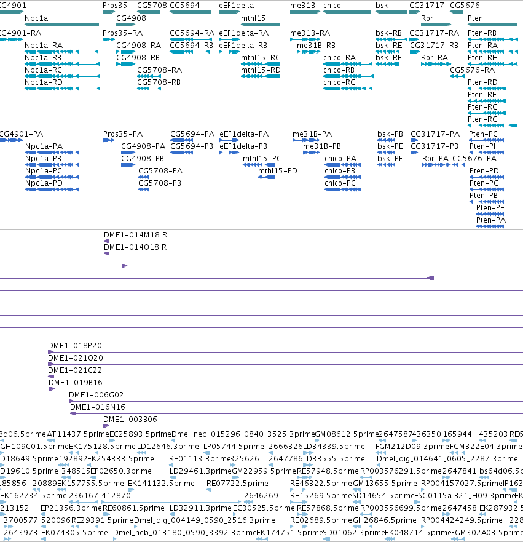Screen dimensions: 523x542
Task: Click transcript Pten-RG
Action: (493, 126)
